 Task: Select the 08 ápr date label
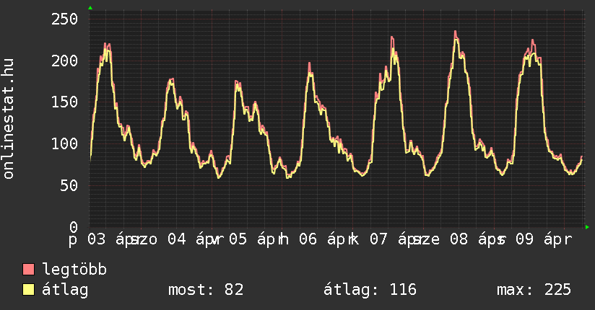pyautogui.click(x=465, y=239)
